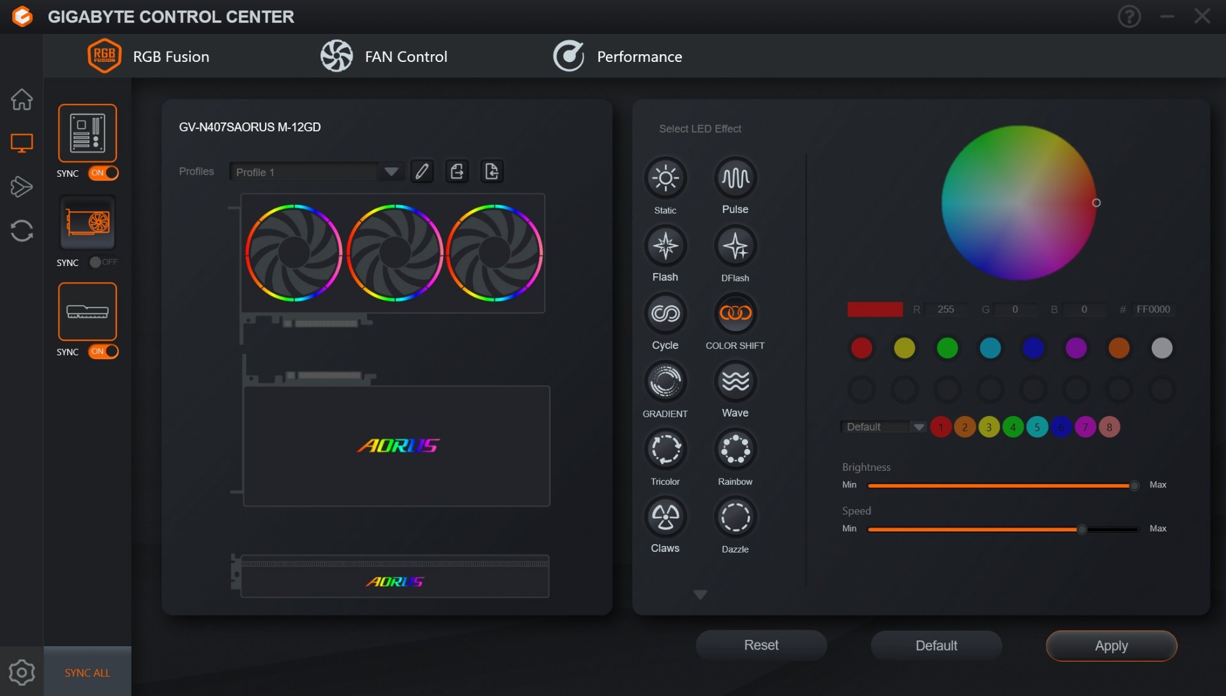Select the Pulse LED effect
The height and width of the screenshot is (696, 1226).
pos(736,178)
